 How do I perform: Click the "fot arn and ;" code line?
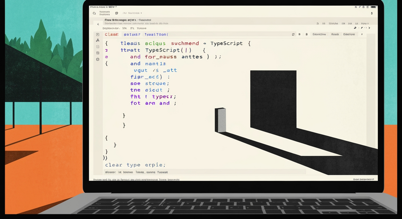[x=154, y=103]
